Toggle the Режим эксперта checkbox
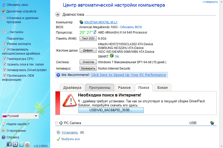The width and height of the screenshot is (223, 148). click(x=5, y=44)
